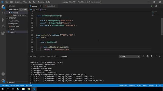Switch to the Problems panel tab
This screenshot has width=163, height=91.
(x=34, y=56)
